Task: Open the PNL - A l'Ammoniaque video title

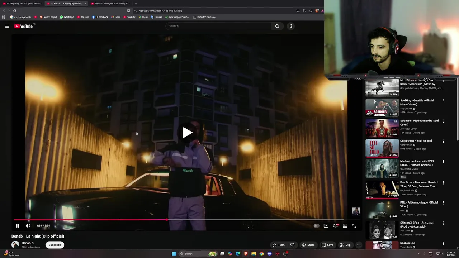Action: (419, 204)
